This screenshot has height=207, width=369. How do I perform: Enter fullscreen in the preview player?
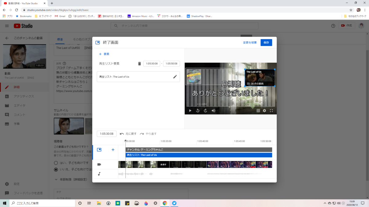[271, 111]
